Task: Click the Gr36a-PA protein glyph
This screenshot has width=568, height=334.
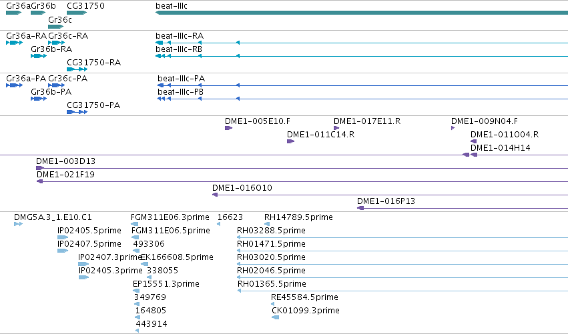Action: [15, 85]
